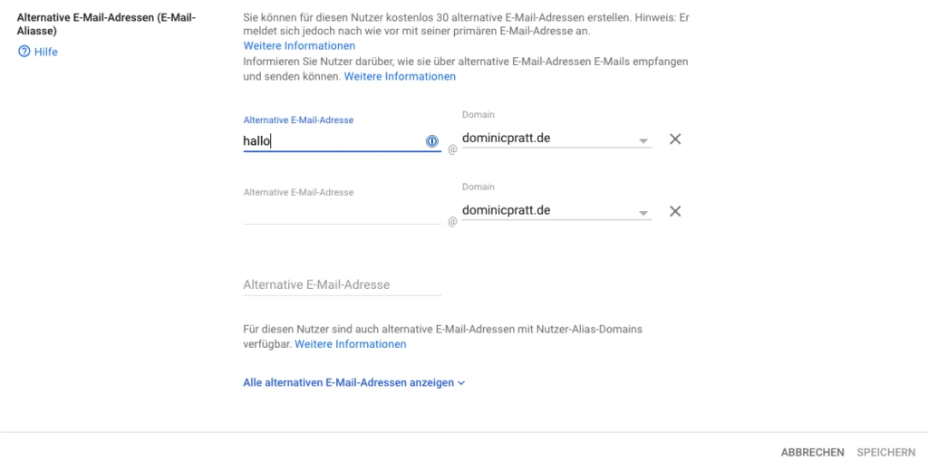Remove the first alias row with X

coord(674,139)
